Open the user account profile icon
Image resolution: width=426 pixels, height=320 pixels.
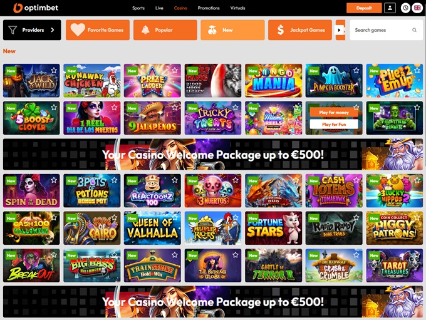(390, 8)
